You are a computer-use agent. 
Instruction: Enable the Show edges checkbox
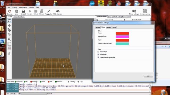pyautogui.click(x=98, y=52)
